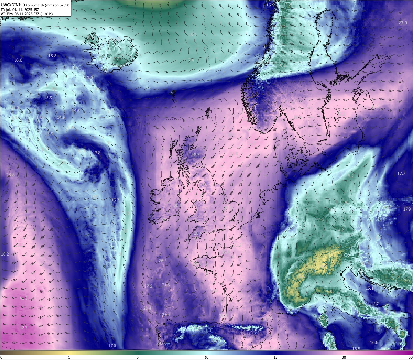
Task: Click the 4.2 value label
Action: click(341, 230)
